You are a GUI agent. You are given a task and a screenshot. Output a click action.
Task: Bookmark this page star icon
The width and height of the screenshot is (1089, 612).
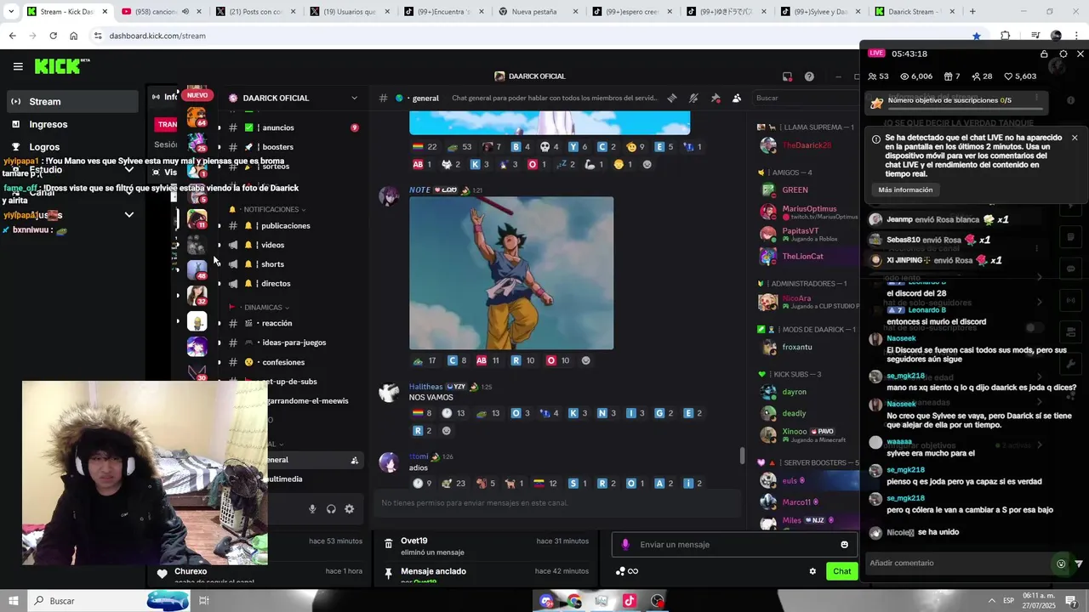coord(977,36)
